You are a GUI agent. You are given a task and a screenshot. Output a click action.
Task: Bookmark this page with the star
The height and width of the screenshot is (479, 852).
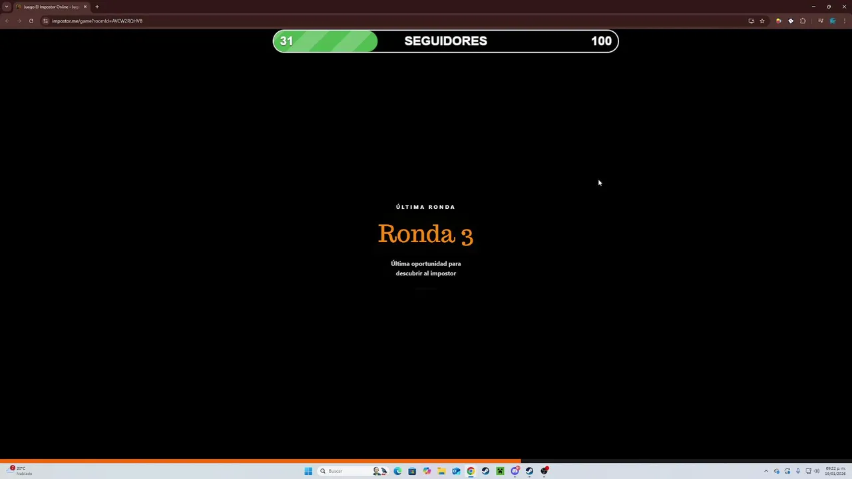pos(762,21)
